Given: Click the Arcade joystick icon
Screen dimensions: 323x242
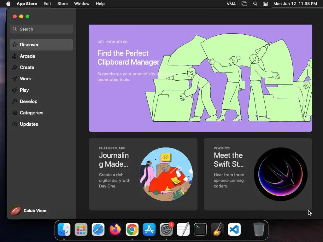Looking at the screenshot, I should pyautogui.click(x=15, y=56).
